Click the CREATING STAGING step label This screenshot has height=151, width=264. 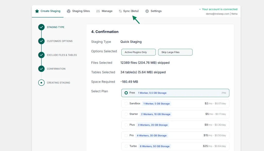[59, 83]
